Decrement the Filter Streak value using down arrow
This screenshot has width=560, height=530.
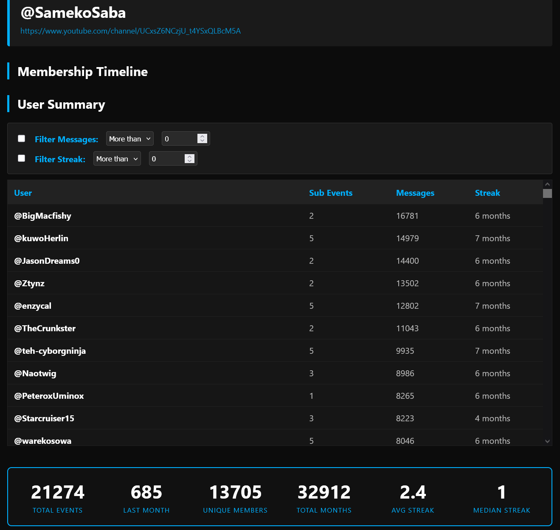pyautogui.click(x=190, y=161)
